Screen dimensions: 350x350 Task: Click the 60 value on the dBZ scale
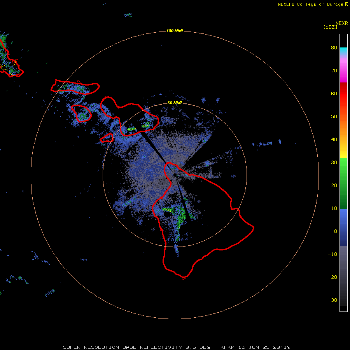point(334,93)
